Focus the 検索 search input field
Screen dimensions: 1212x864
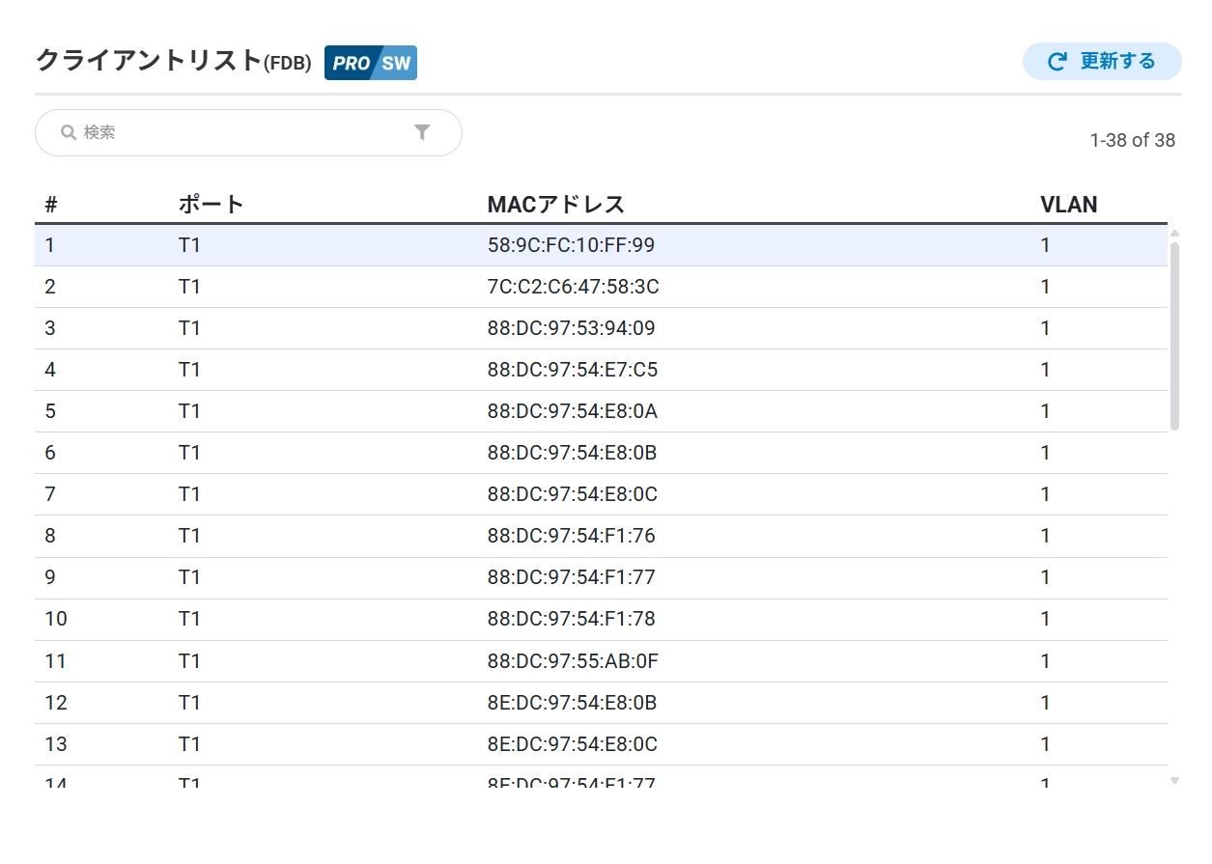[x=241, y=132]
